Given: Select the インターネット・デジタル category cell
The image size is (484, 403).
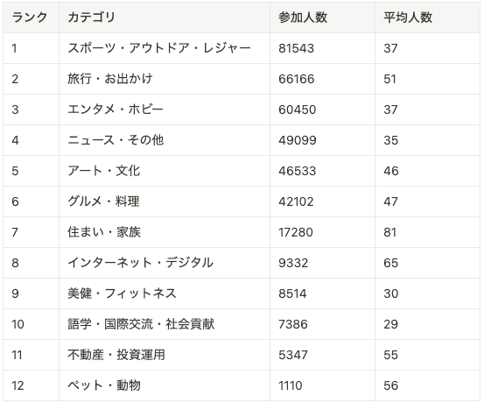Looking at the screenshot, I should [x=165, y=263].
